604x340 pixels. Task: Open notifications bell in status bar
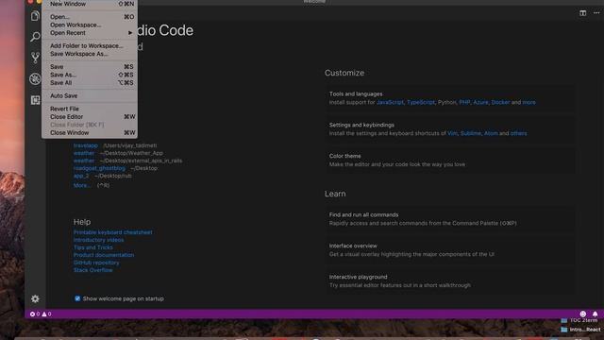click(596, 314)
